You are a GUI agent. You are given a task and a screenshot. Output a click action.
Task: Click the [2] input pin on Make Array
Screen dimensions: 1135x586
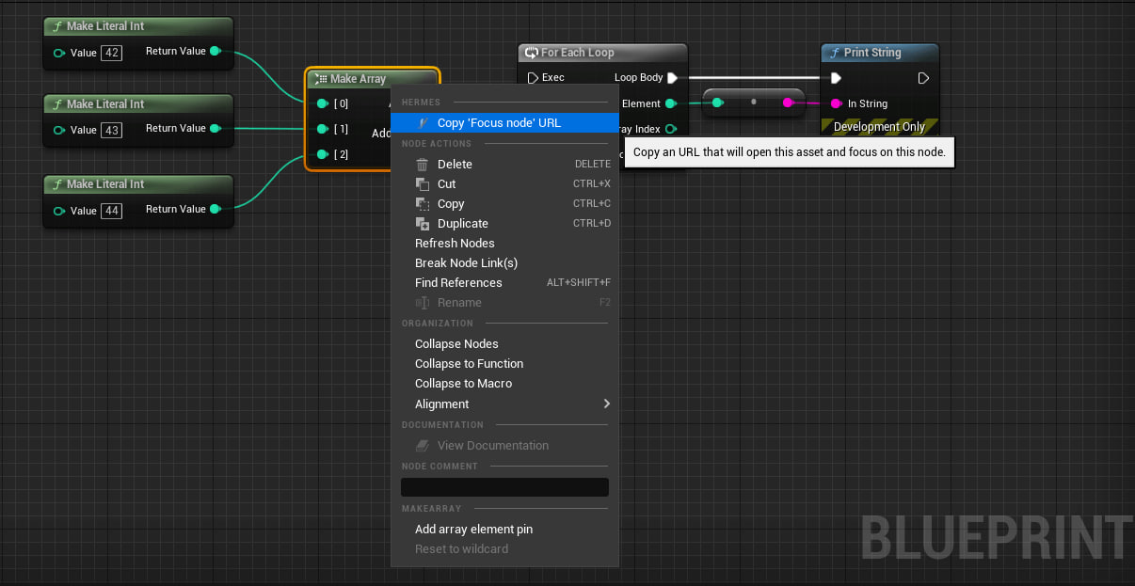tap(323, 154)
